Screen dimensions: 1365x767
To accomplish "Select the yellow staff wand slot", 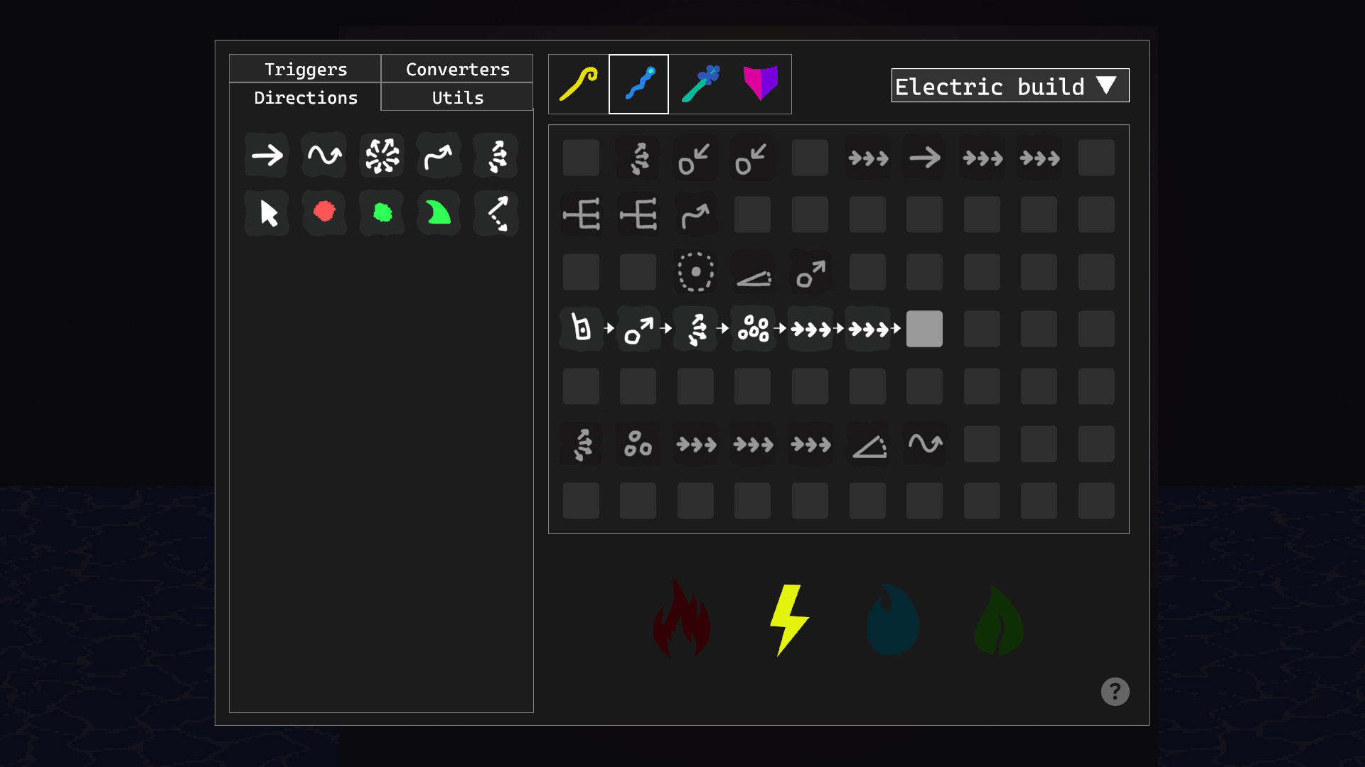I will pos(579,85).
